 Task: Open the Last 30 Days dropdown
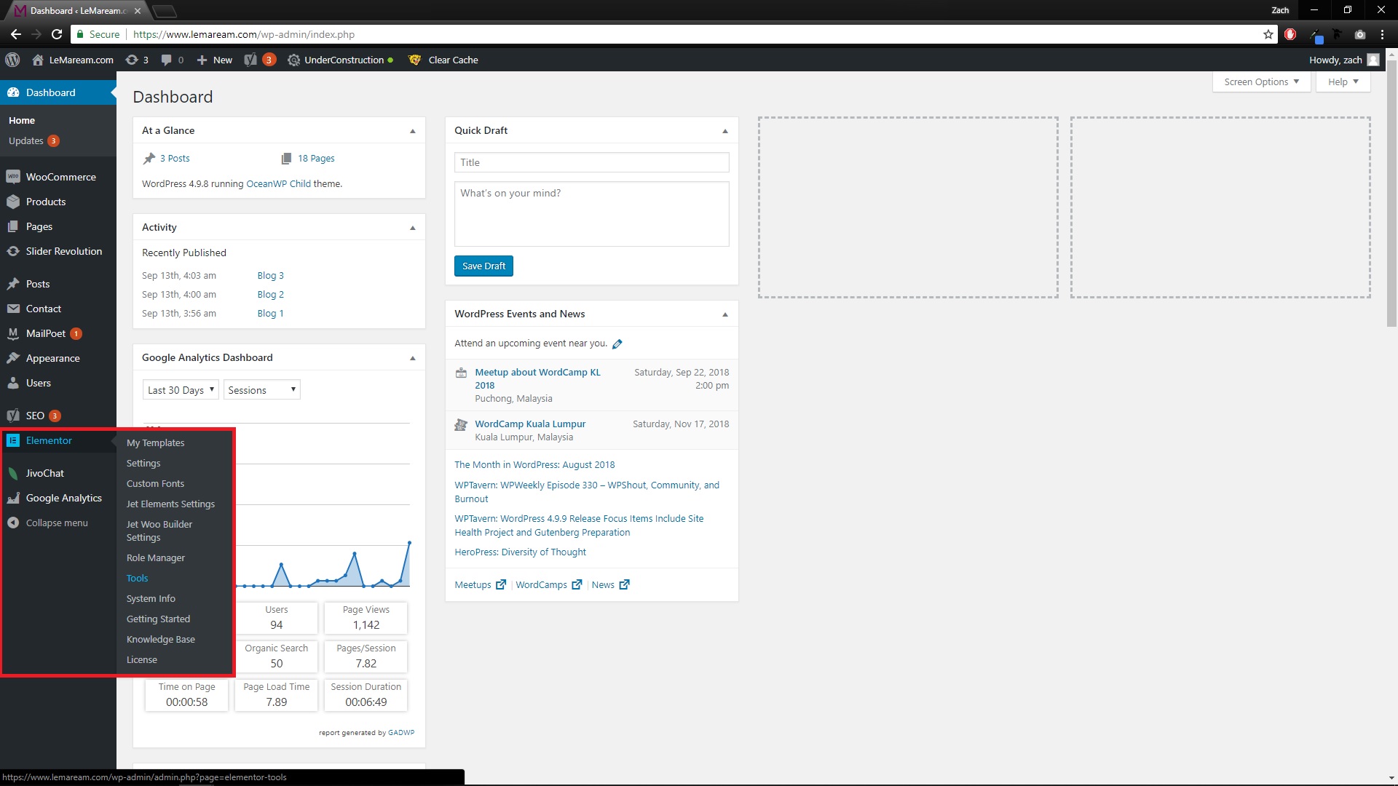[181, 390]
